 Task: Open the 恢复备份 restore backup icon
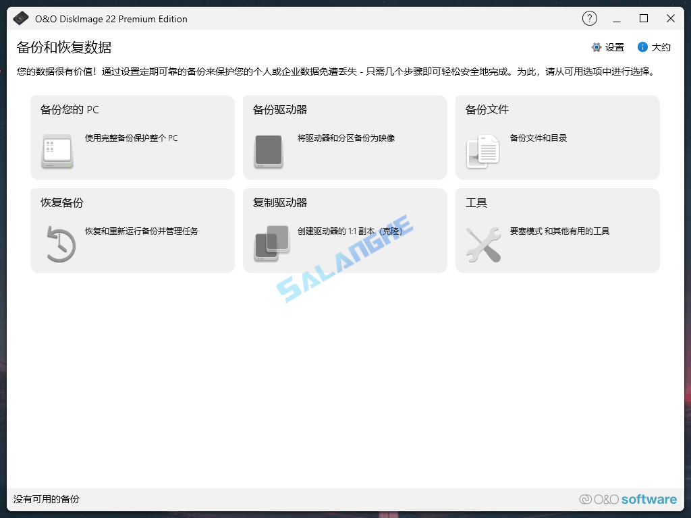[59, 243]
